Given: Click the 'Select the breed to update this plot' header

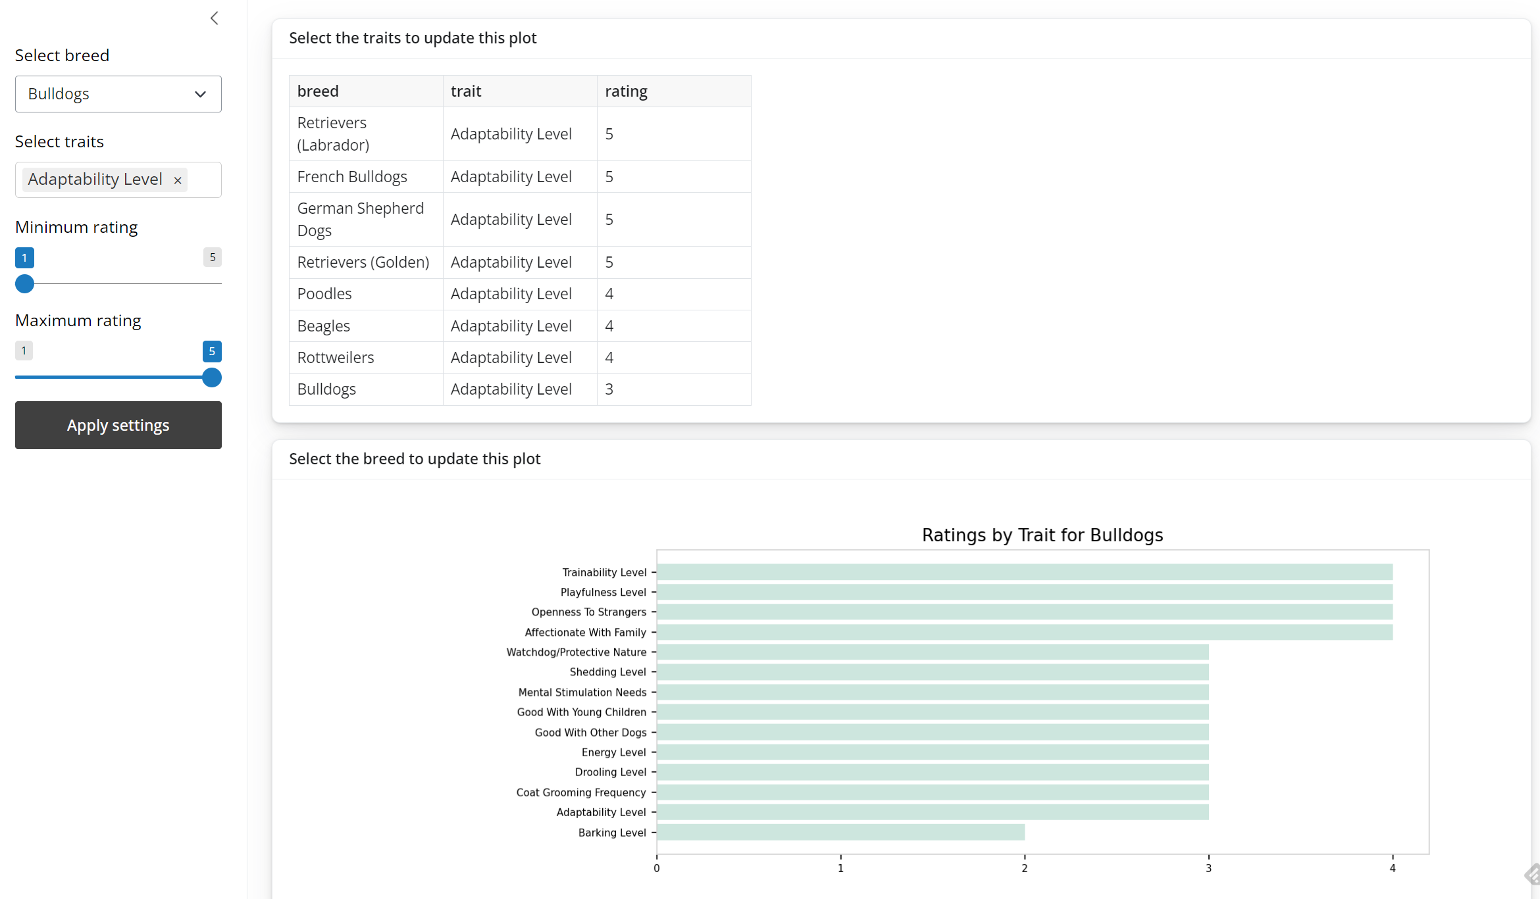Looking at the screenshot, I should click(415, 458).
